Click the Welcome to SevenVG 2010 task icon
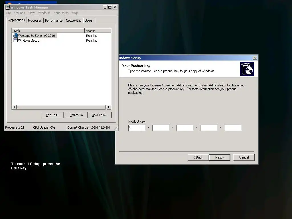Viewport: 292px width, 219px height. pos(15,36)
